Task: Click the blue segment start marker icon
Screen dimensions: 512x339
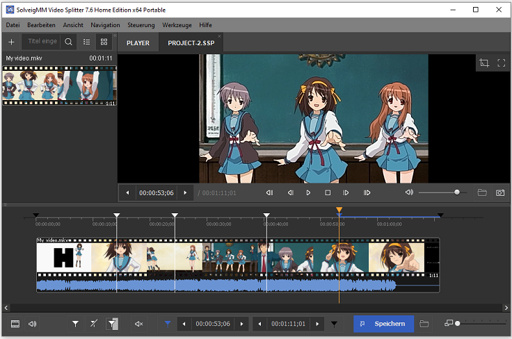Action: [168, 324]
